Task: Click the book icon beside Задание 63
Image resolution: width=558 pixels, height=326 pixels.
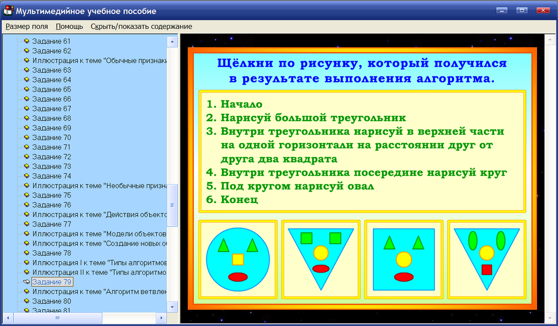Action: point(27,70)
